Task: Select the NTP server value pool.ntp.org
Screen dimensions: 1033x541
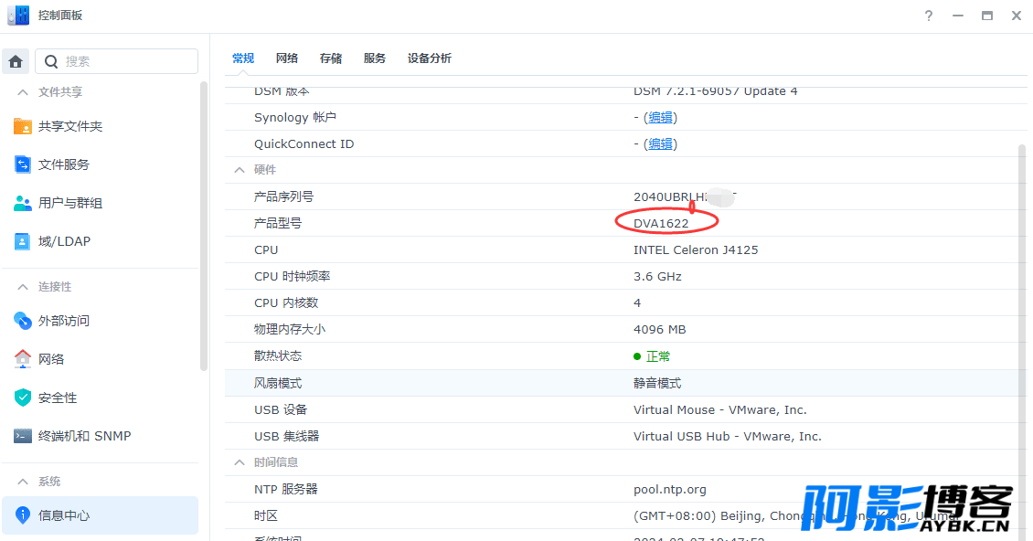Action: pos(670,490)
